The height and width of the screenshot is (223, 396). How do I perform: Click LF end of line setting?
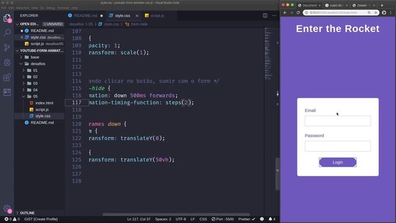(192, 219)
